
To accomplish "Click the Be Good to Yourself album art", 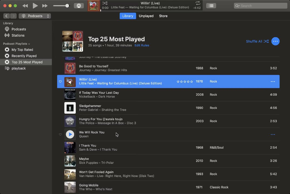I will (70, 68).
